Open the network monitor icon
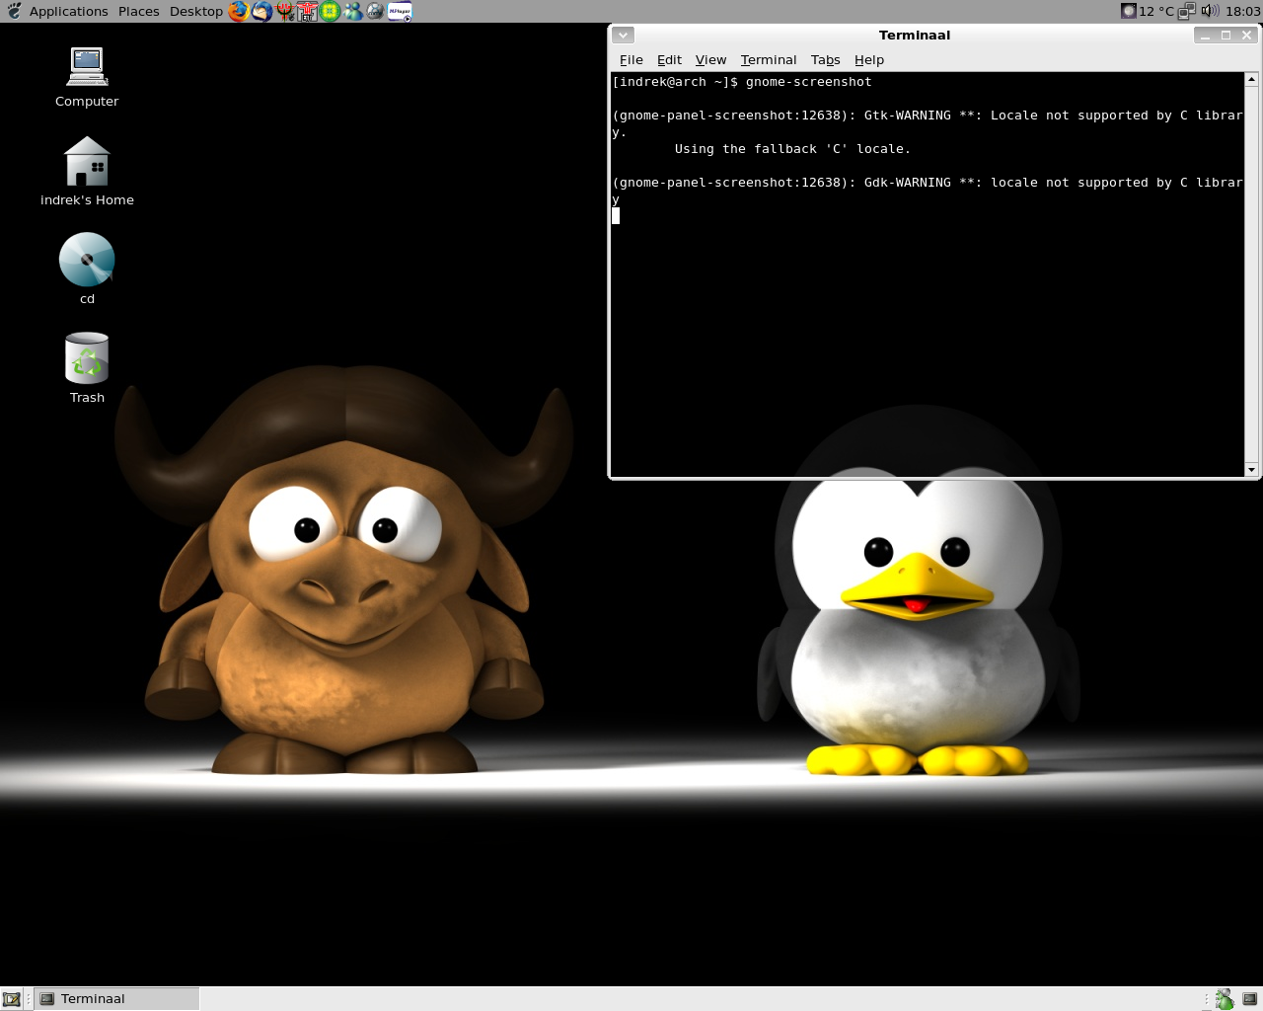This screenshot has height=1011, width=1263. click(1187, 11)
